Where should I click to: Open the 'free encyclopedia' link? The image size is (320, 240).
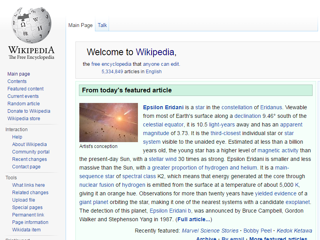click(x=111, y=64)
